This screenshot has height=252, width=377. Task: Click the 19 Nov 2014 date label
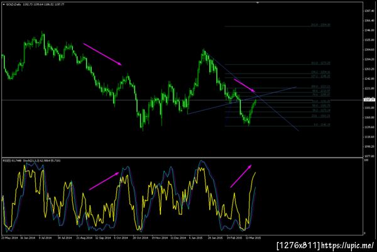[x=160, y=238]
